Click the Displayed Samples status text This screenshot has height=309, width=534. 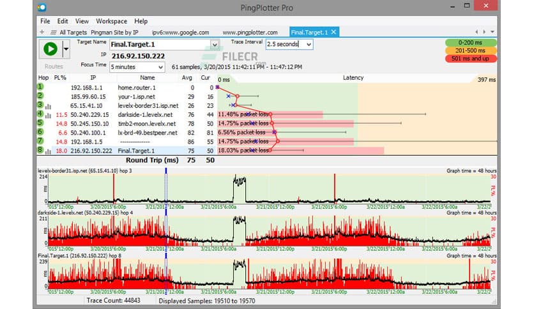tap(207, 301)
